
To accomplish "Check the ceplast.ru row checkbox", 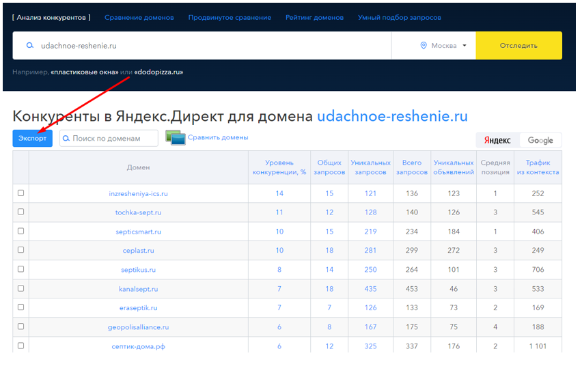I will pos(20,250).
